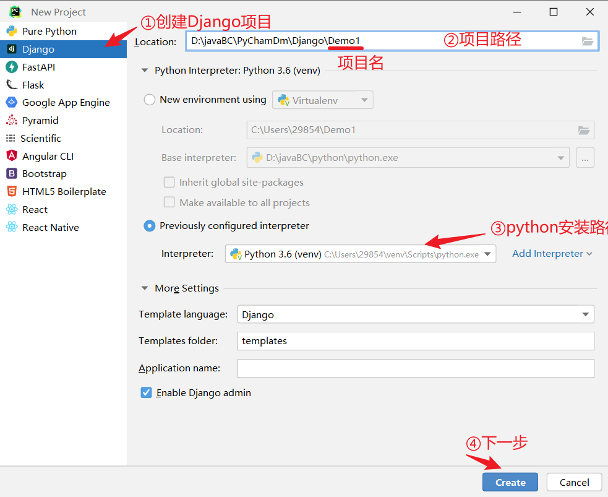This screenshot has height=497, width=608.
Task: Click the Application name input field
Action: coord(416,368)
